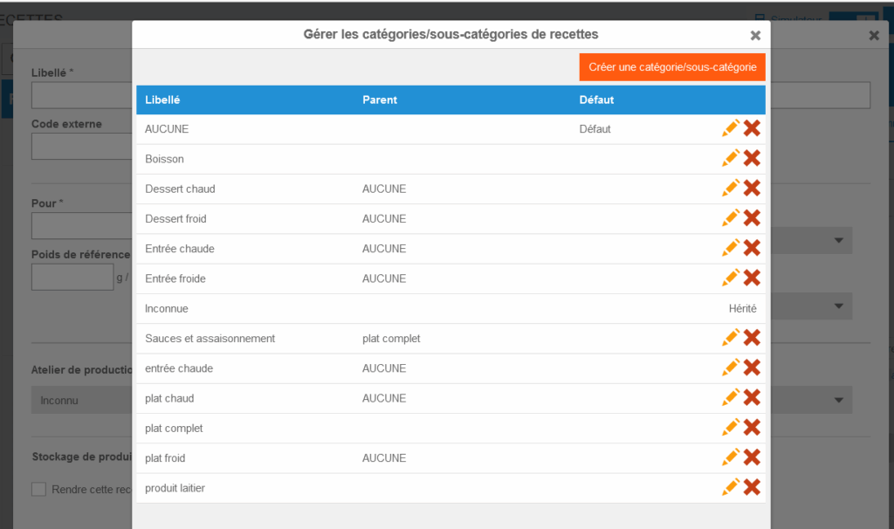Click the Code externe input field
The height and width of the screenshot is (529, 894).
[x=81, y=146]
